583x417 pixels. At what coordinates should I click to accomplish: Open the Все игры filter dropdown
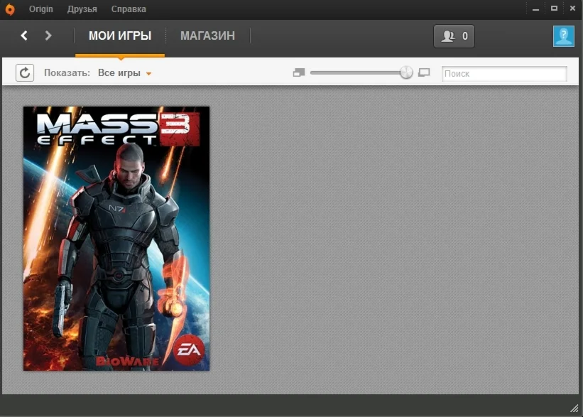(126, 72)
